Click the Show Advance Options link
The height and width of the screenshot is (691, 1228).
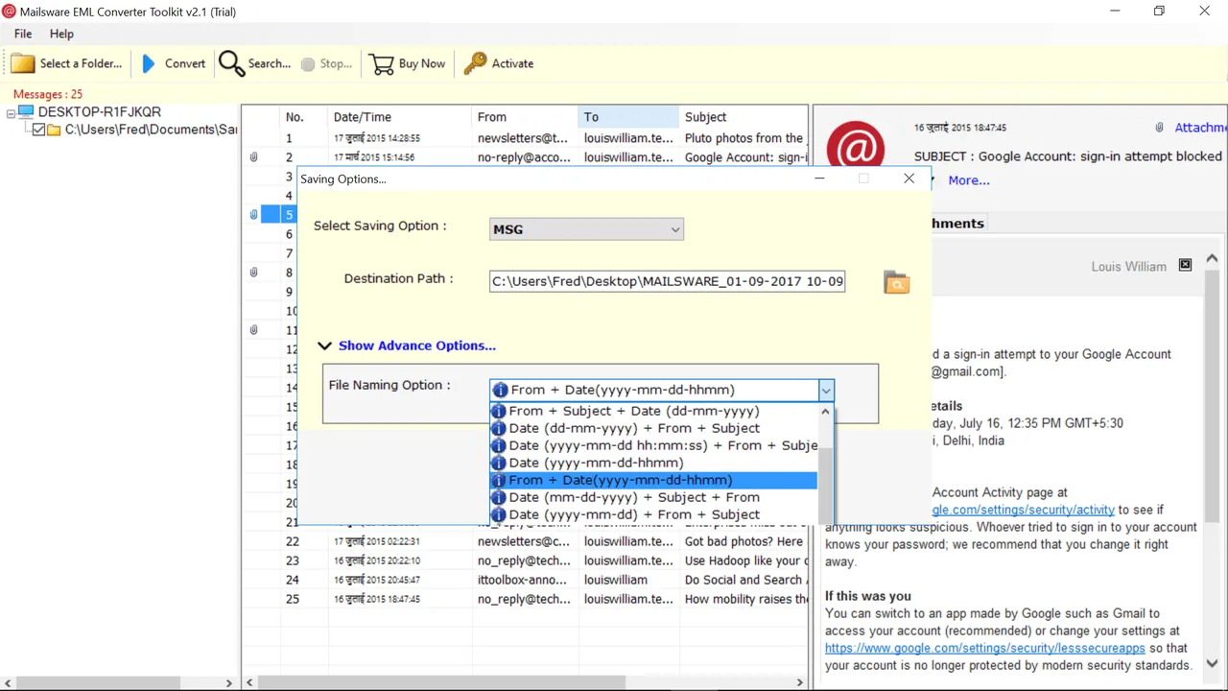pyautogui.click(x=416, y=345)
